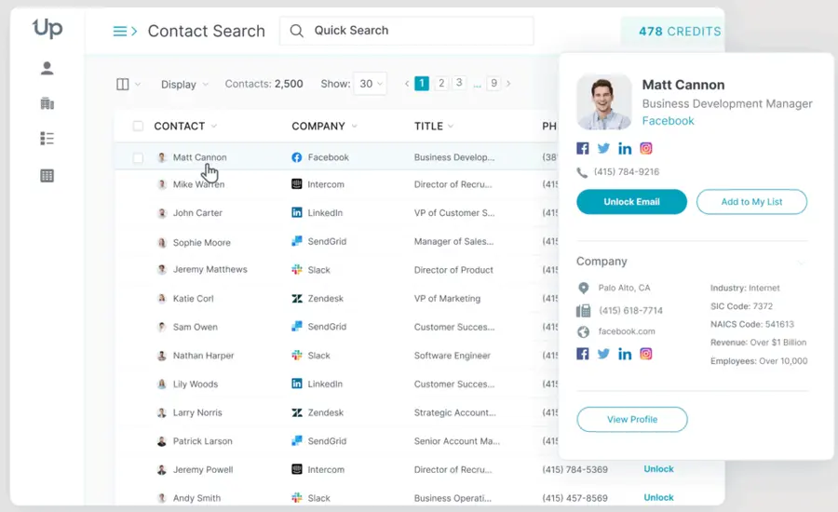
Task: Open the Display dropdown
Action: (184, 85)
